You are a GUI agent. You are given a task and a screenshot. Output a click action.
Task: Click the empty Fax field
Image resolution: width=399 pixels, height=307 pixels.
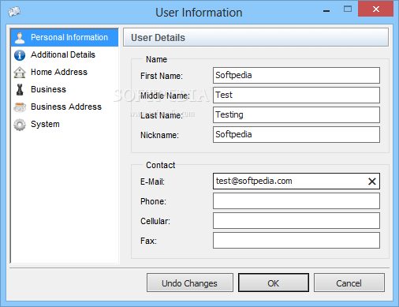coord(296,241)
